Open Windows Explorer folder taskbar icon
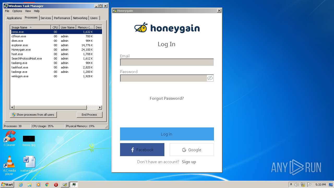The height and width of the screenshot is (188, 334). click(x=29, y=185)
